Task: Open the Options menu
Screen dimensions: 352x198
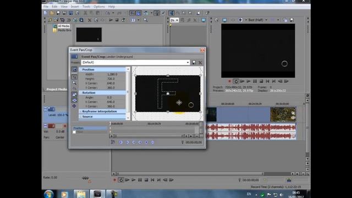Action: click(99, 7)
